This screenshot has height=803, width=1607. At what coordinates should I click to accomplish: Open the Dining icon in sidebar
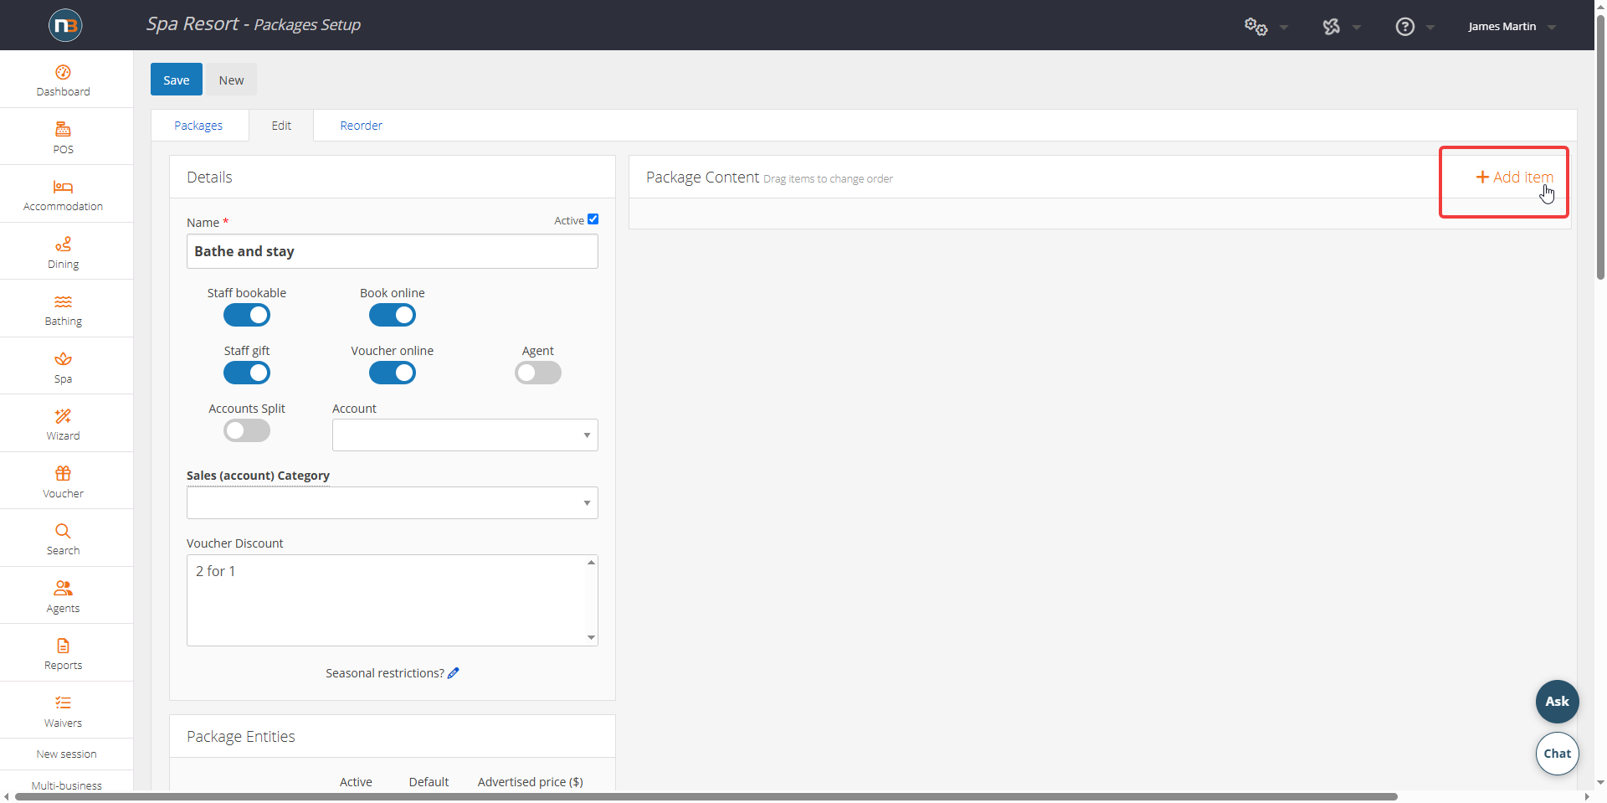[x=63, y=244]
